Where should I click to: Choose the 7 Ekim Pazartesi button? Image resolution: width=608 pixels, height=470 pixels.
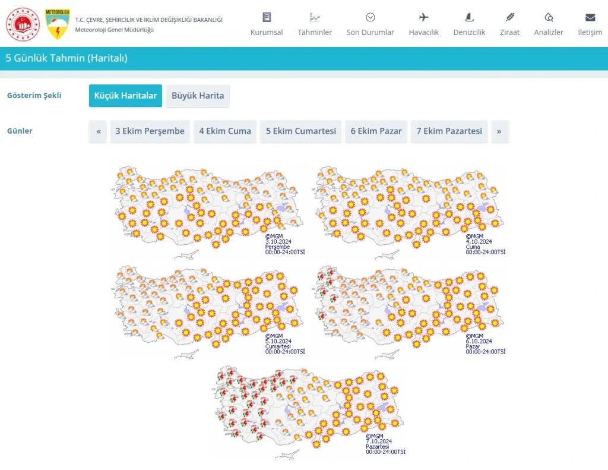pyautogui.click(x=449, y=131)
